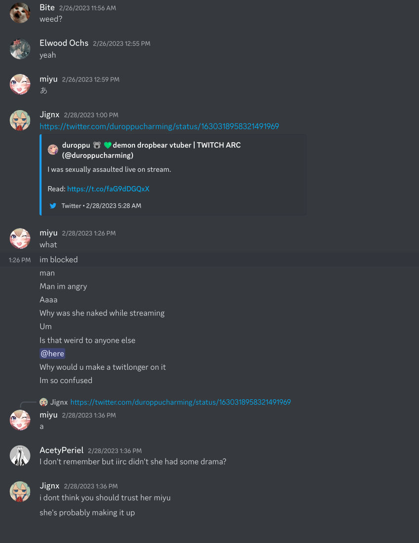Open Elwood Ochs's profile avatar

20,49
